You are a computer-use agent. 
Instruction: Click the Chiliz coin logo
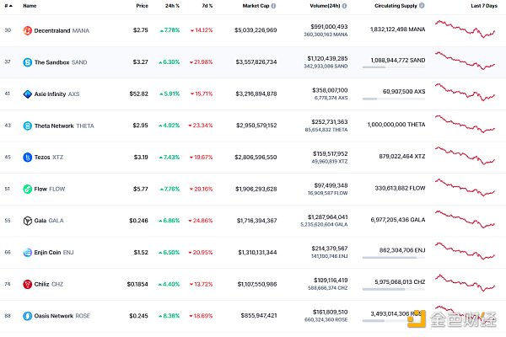tap(28, 284)
